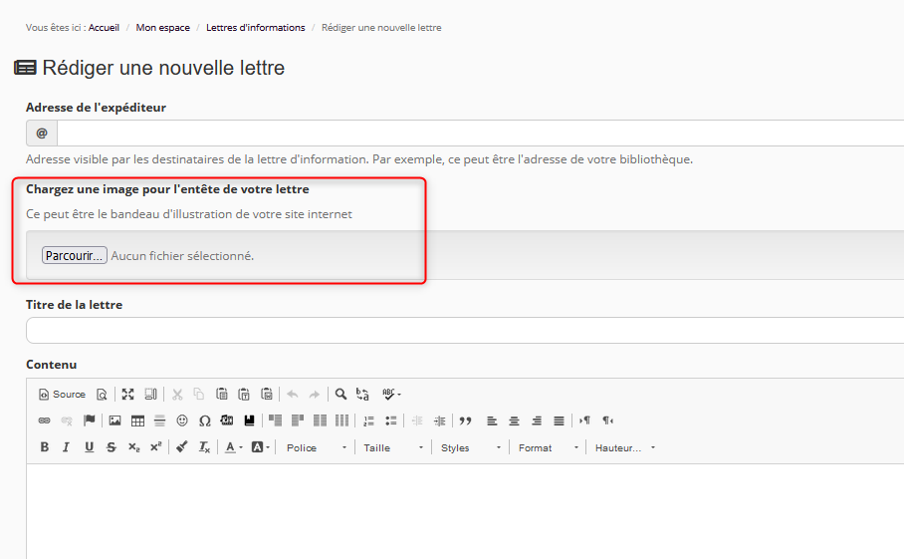Click the Find magnifier icon
Image resolution: width=904 pixels, height=559 pixels.
(340, 394)
